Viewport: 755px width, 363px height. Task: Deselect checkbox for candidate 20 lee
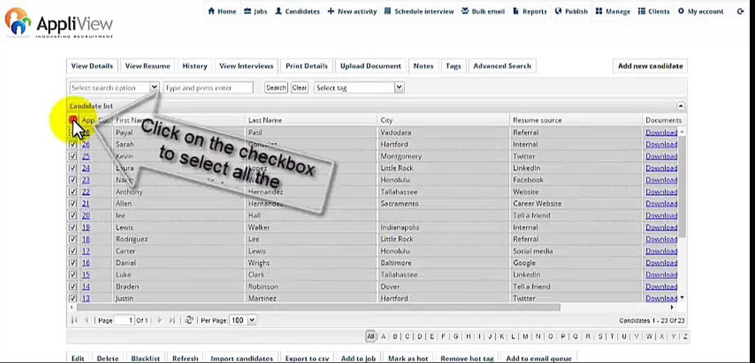tap(73, 215)
